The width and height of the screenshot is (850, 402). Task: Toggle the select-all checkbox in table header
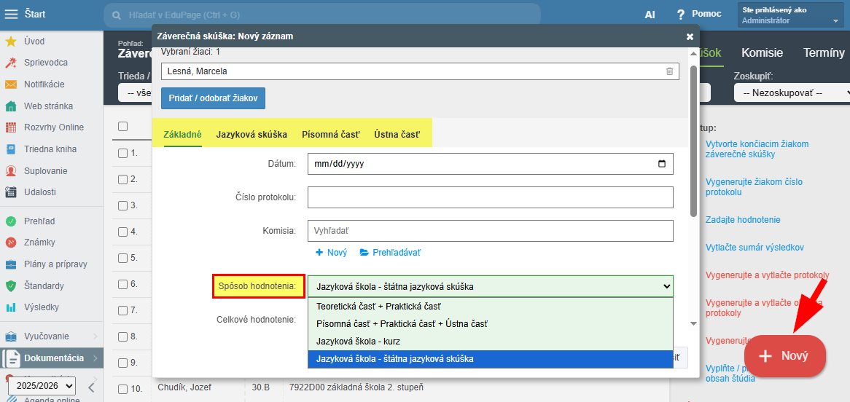coord(122,126)
